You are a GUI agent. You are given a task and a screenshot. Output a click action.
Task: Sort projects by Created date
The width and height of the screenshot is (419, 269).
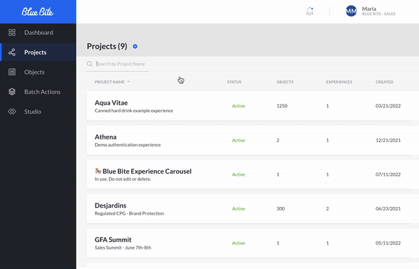point(384,82)
